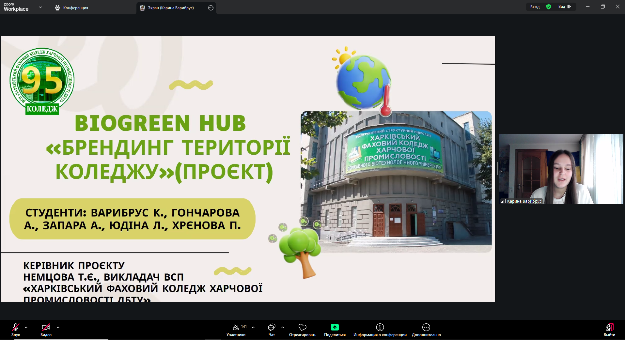
Task: Open the ellipsis options on shared screen tab
Action: (211, 8)
